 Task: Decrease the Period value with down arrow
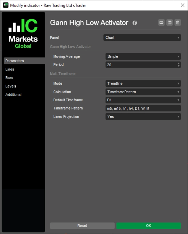pyautogui.click(x=179, y=66)
